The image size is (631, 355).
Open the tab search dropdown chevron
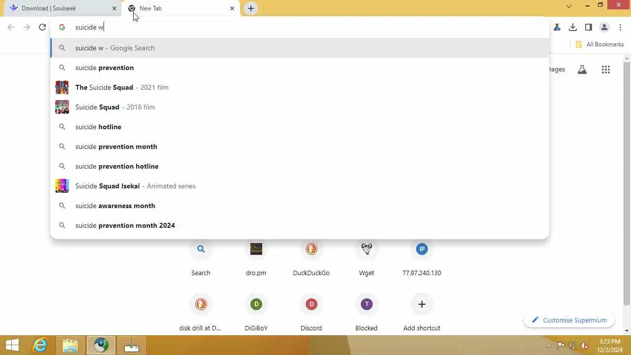coord(569,6)
